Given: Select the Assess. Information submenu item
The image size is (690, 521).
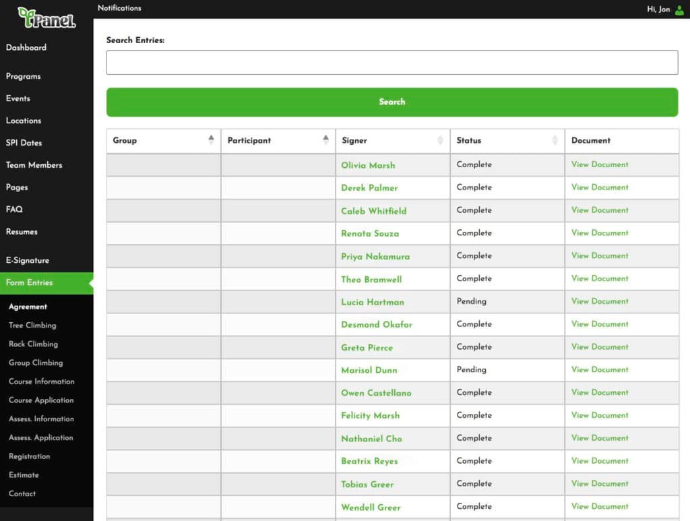Looking at the screenshot, I should pos(41,419).
